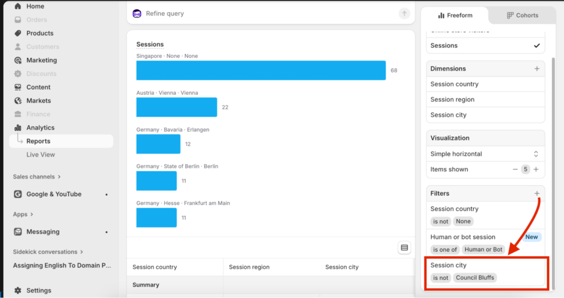Click the Products tag icon

[18, 33]
